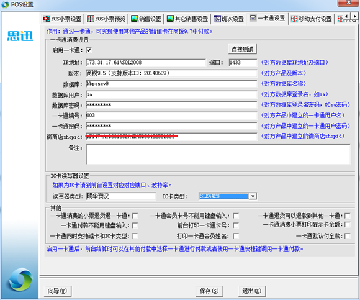Open the 移动支付设置 tab
Viewport: 360px width, 300px height.
(312, 19)
